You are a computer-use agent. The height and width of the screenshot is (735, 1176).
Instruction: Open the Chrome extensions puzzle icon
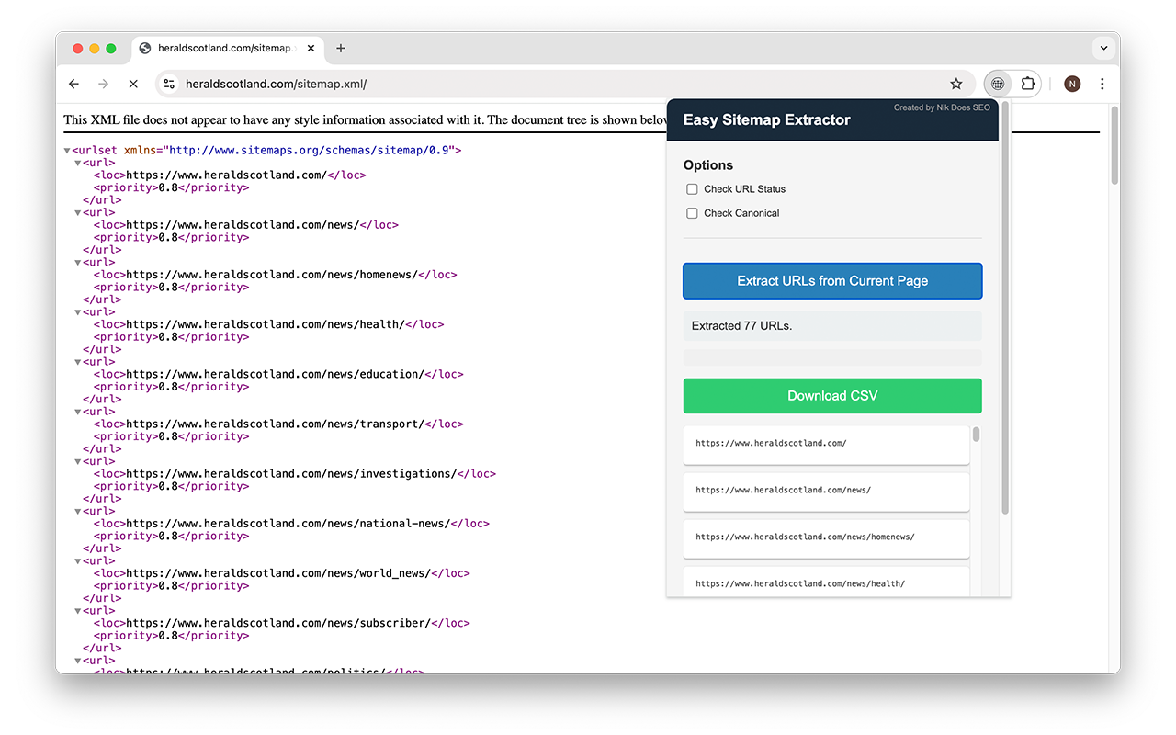point(1028,84)
